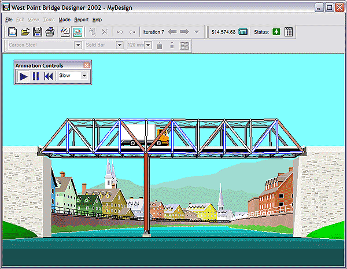The width and height of the screenshot is (347, 269).
Task: Expand the Carbon Steel material dropdown
Action: pyautogui.click(x=78, y=45)
